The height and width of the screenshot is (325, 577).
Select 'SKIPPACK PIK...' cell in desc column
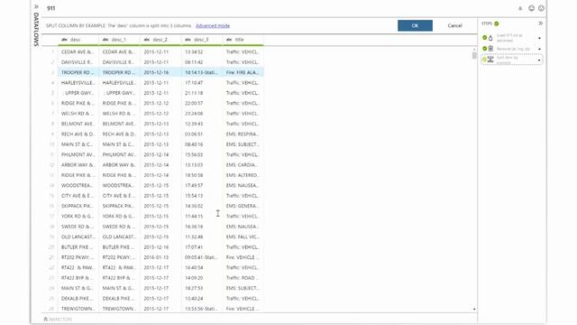pyautogui.click(x=78, y=206)
